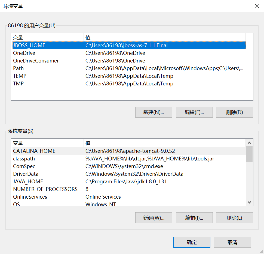Select the OnlineServices system variable

pos(129,197)
